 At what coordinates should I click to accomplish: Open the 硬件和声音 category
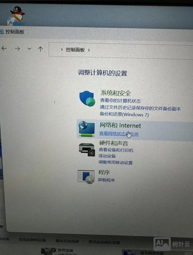pyautogui.click(x=113, y=143)
